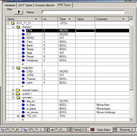This screenshot has width=137, height=136.
Task: Click the blue dot icon beside Stopp
Action: (x=23, y=49)
